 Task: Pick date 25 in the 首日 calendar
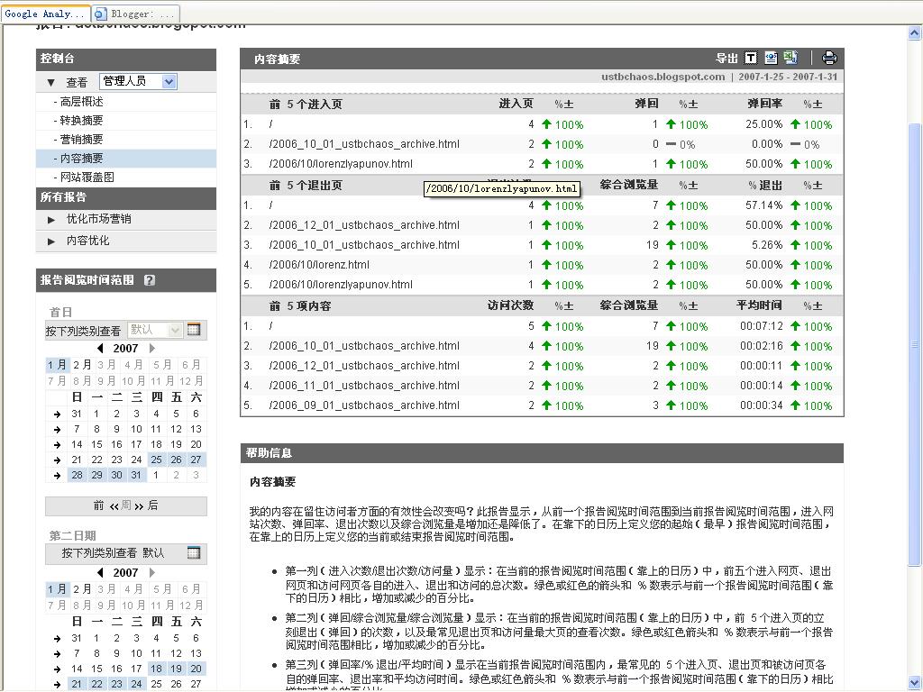[156, 460]
